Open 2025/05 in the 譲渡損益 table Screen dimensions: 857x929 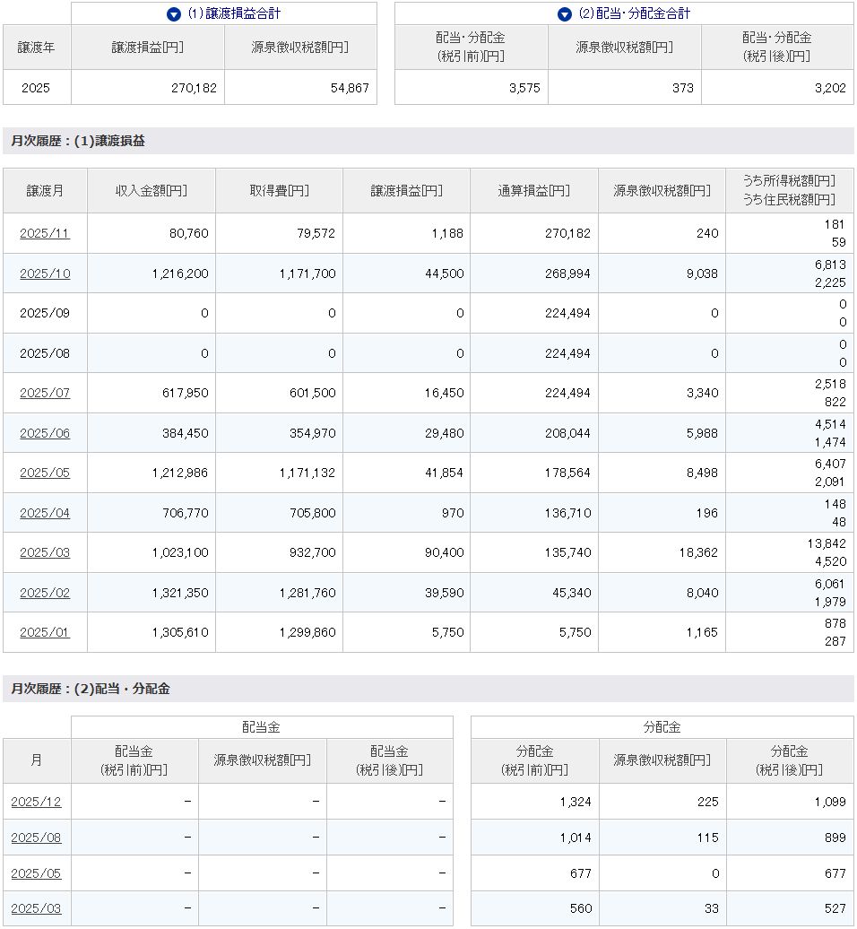45,473
